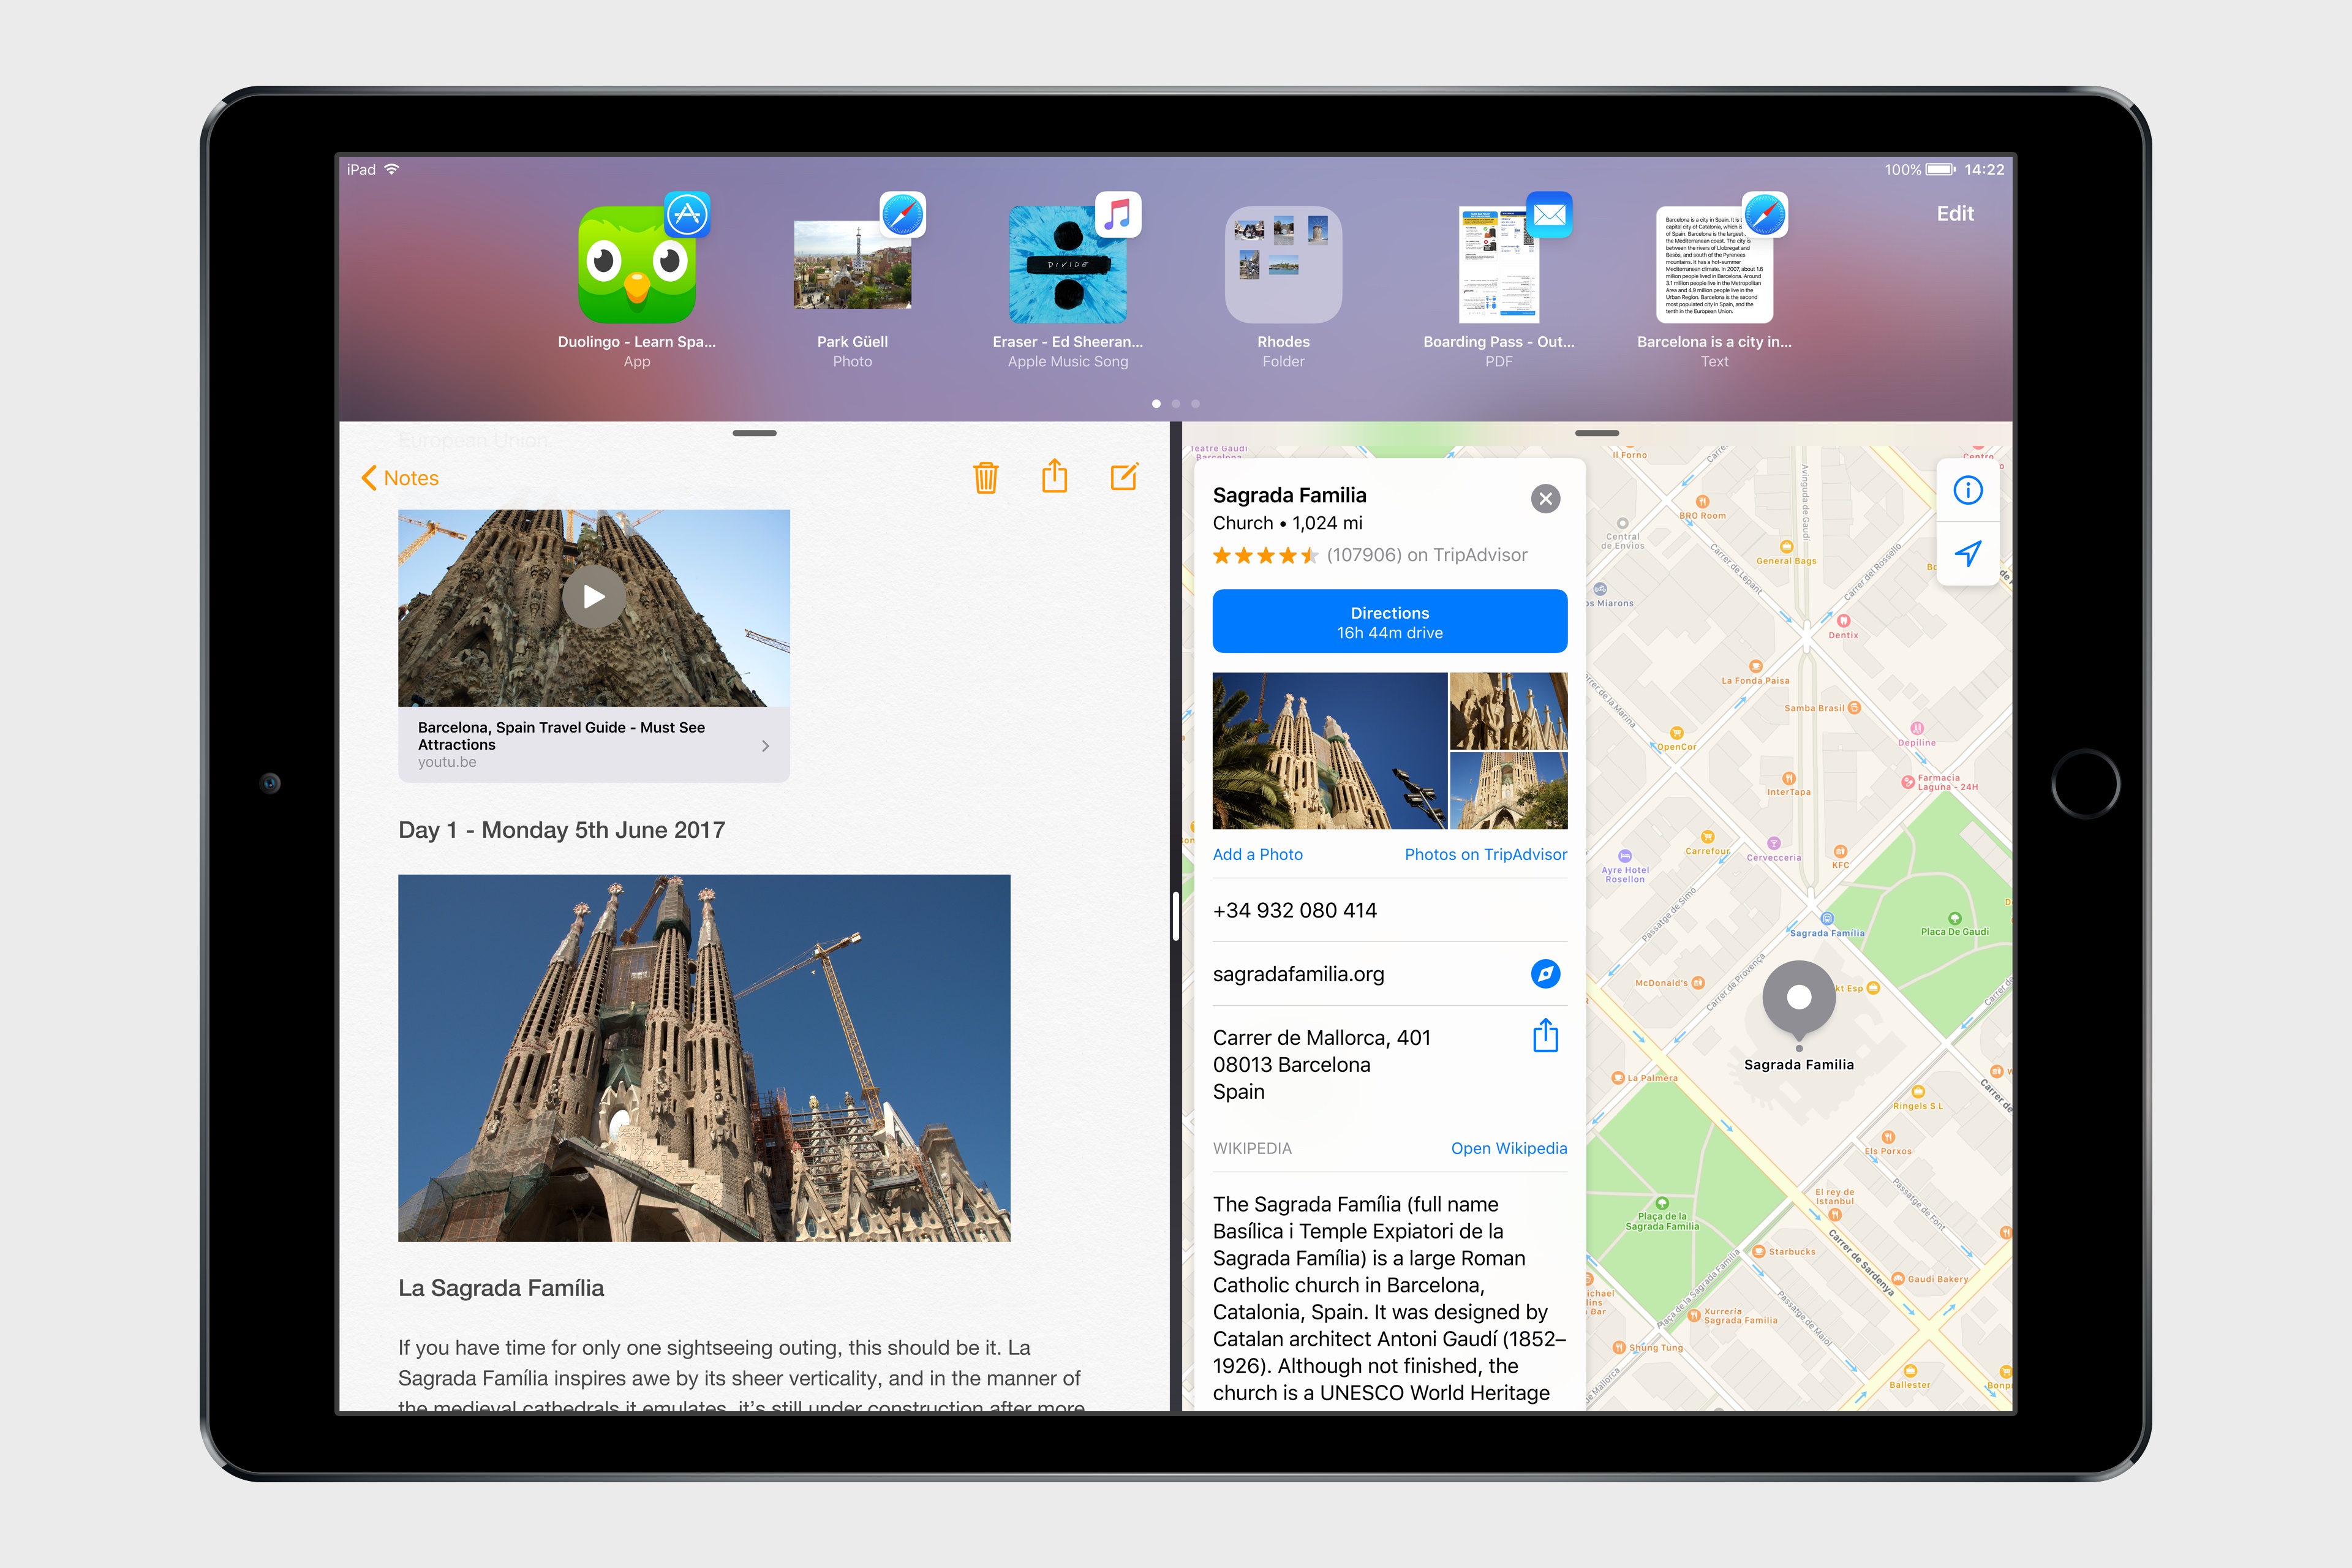
Task: Tap Directions 16h 44m drive button
Action: coord(1389,622)
